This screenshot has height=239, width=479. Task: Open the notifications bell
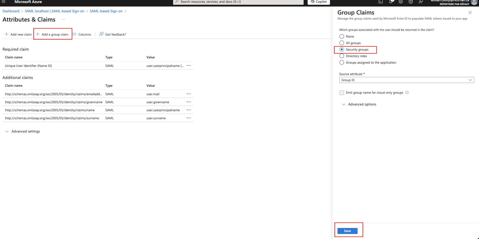click(x=391, y=2)
